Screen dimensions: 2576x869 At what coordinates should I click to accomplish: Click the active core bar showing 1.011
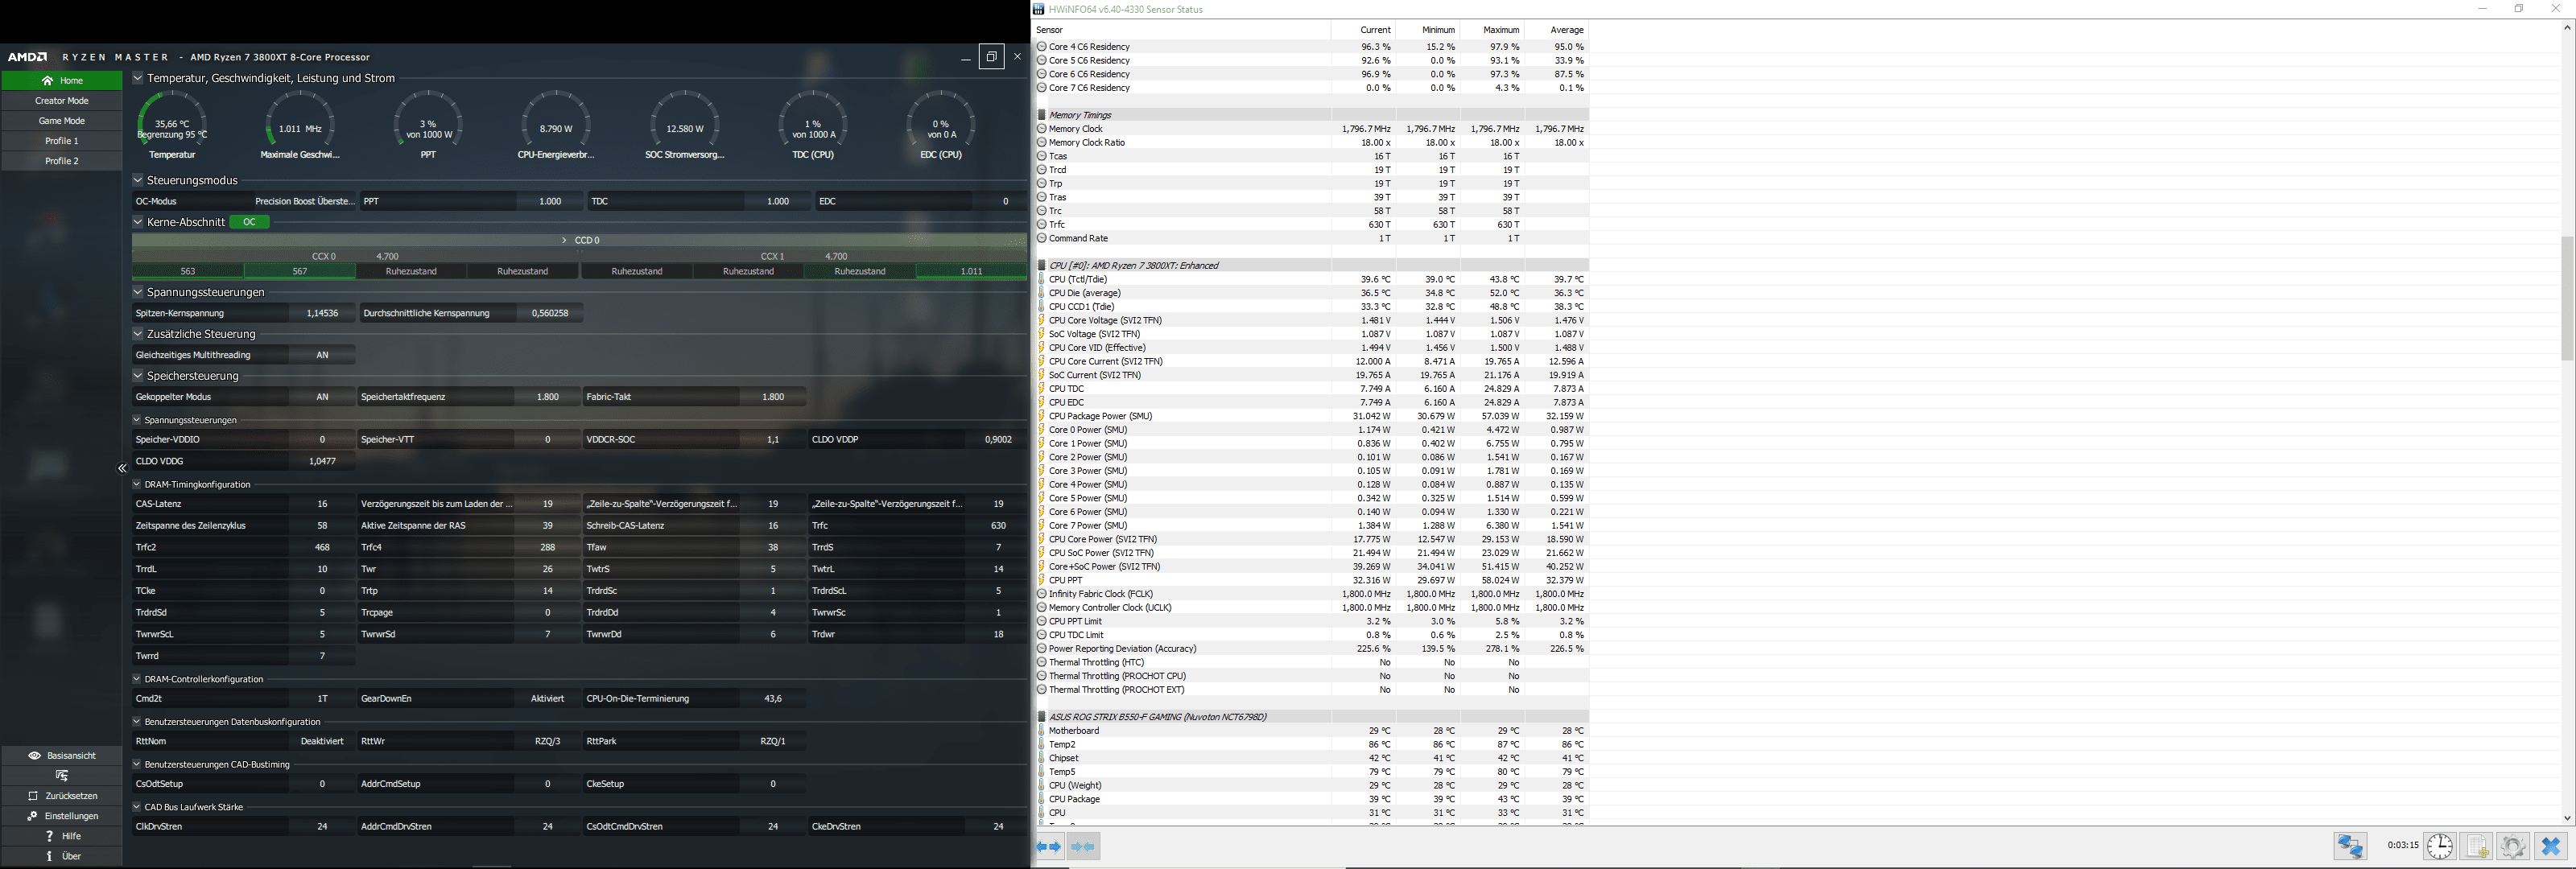(971, 271)
